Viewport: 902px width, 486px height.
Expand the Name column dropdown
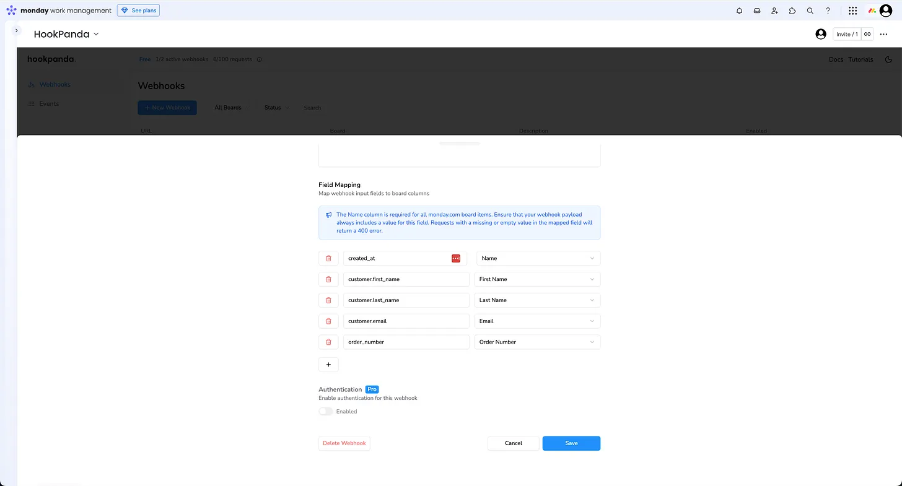click(x=538, y=258)
